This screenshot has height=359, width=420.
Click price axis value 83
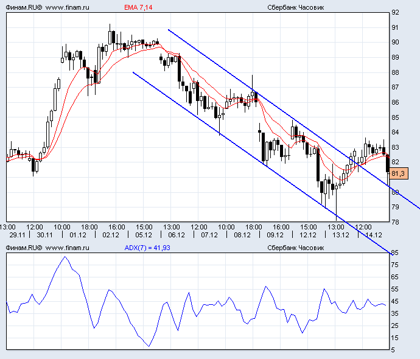(395, 147)
